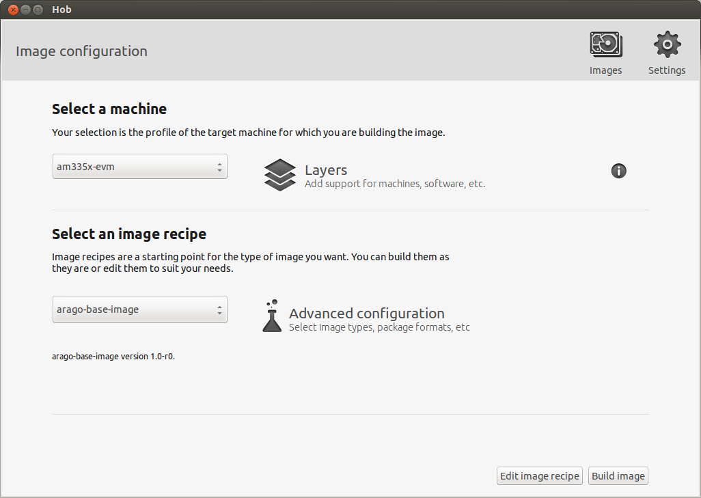Viewport: 701px width, 498px height.
Task: Maximize the Hob window
Action: (x=38, y=10)
